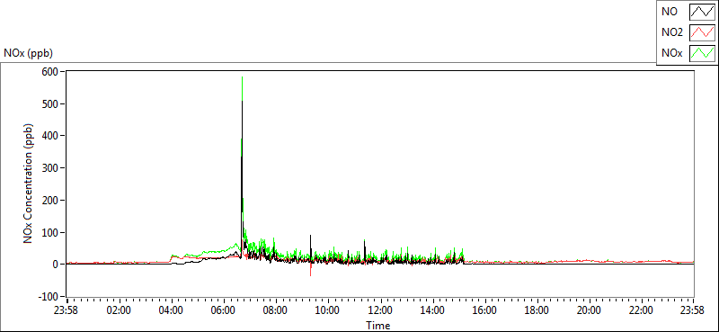Click the NO2 red legend line icon
This screenshot has height=332, width=719.
(x=703, y=32)
